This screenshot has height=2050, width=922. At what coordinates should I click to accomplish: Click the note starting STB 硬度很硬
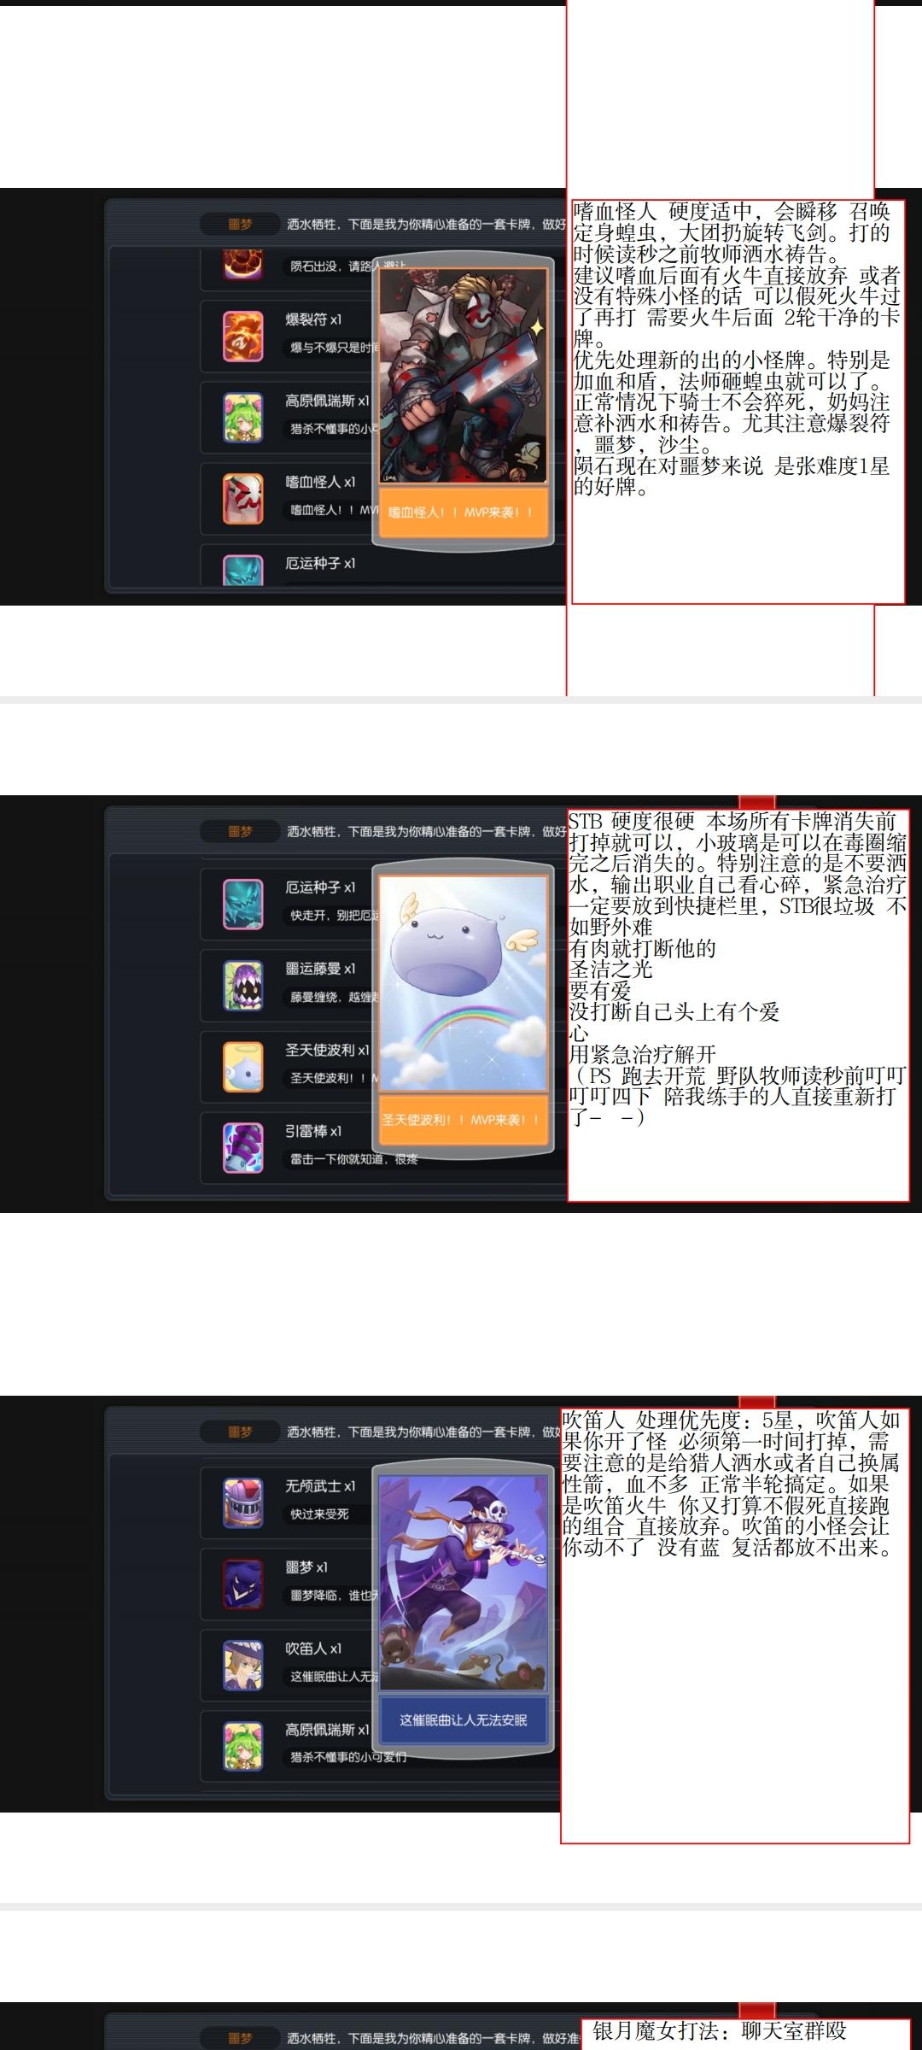(x=738, y=1004)
